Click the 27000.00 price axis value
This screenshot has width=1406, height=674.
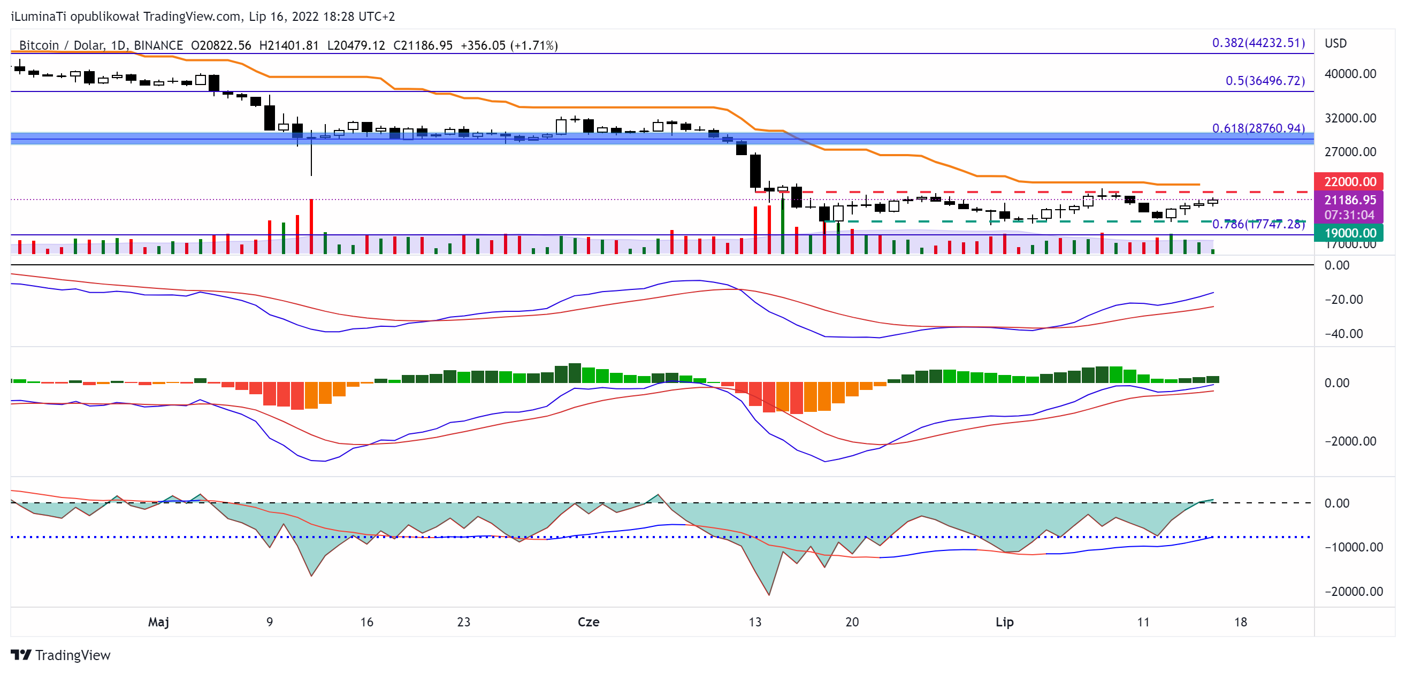click(1350, 152)
